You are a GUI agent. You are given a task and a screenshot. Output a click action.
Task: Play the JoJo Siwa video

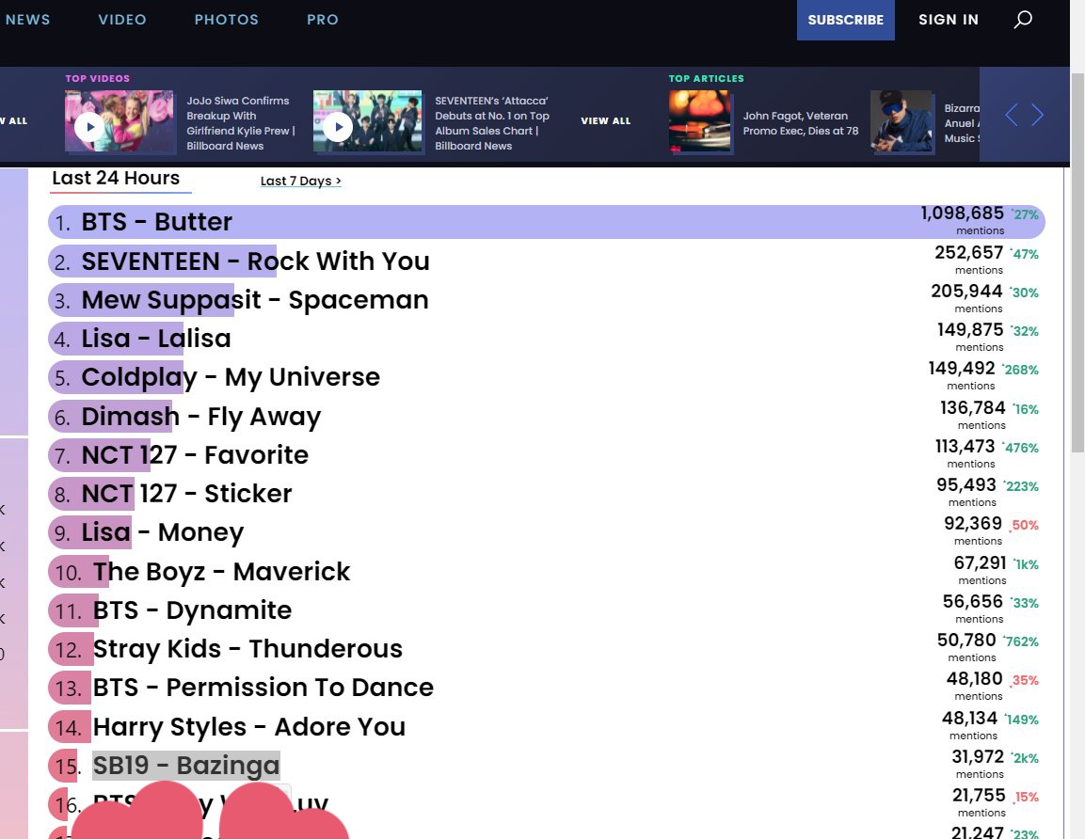tap(90, 127)
